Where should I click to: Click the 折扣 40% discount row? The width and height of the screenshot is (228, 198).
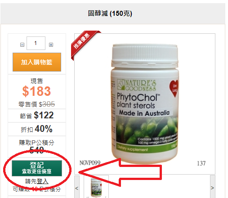tap(37, 129)
